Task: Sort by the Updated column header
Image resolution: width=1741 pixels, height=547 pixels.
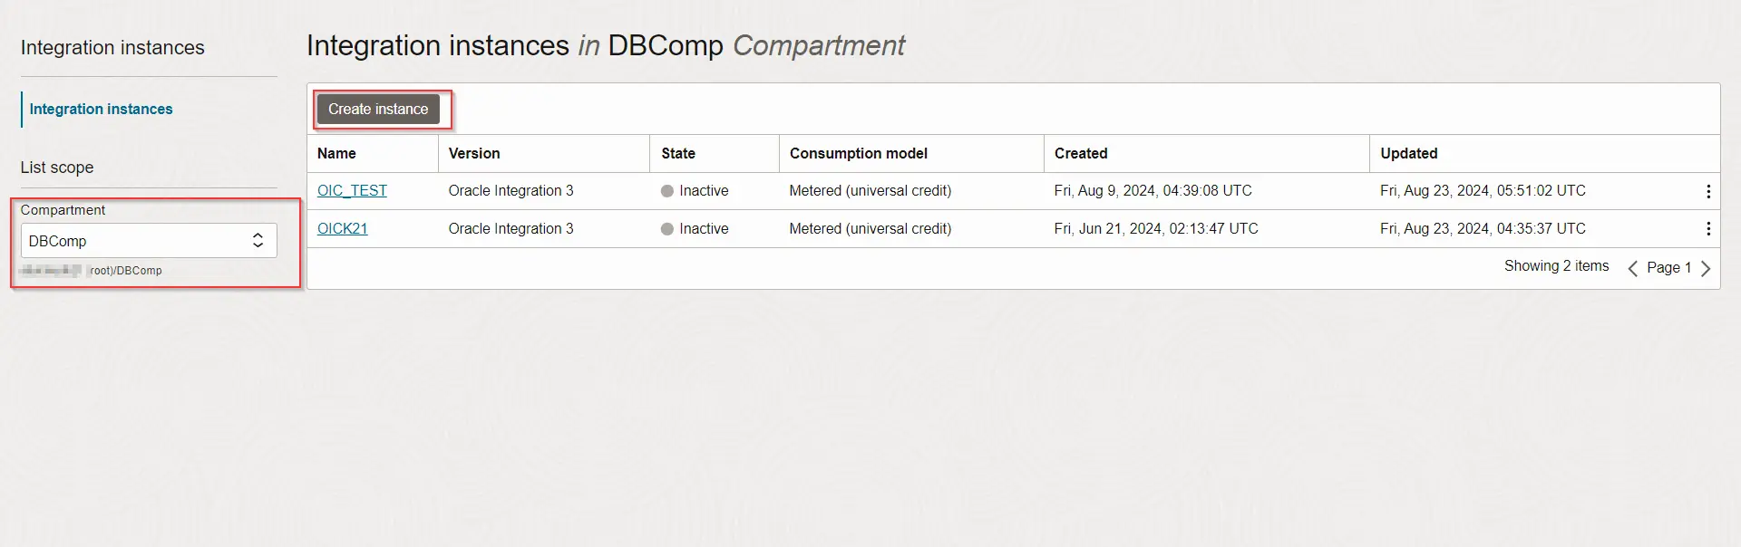Action: (x=1408, y=153)
